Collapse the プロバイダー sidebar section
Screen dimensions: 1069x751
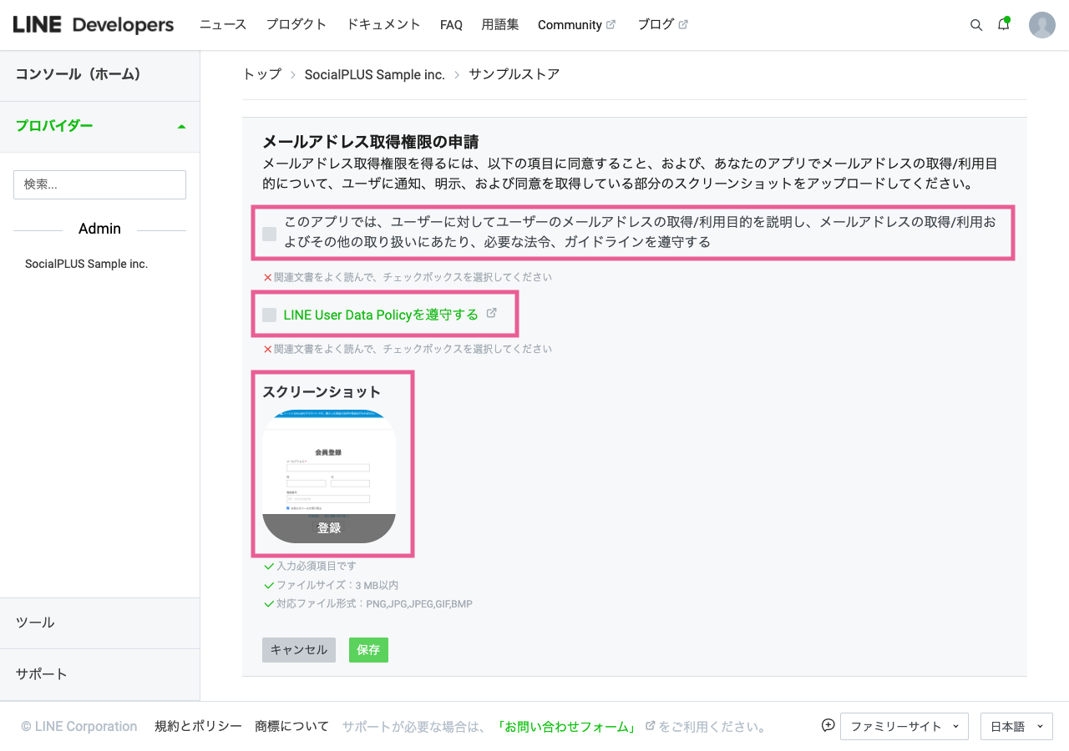tap(181, 126)
